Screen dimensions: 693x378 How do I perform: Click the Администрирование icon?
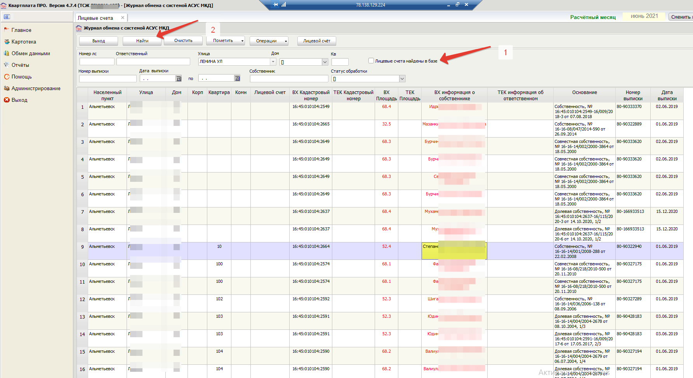click(x=7, y=88)
